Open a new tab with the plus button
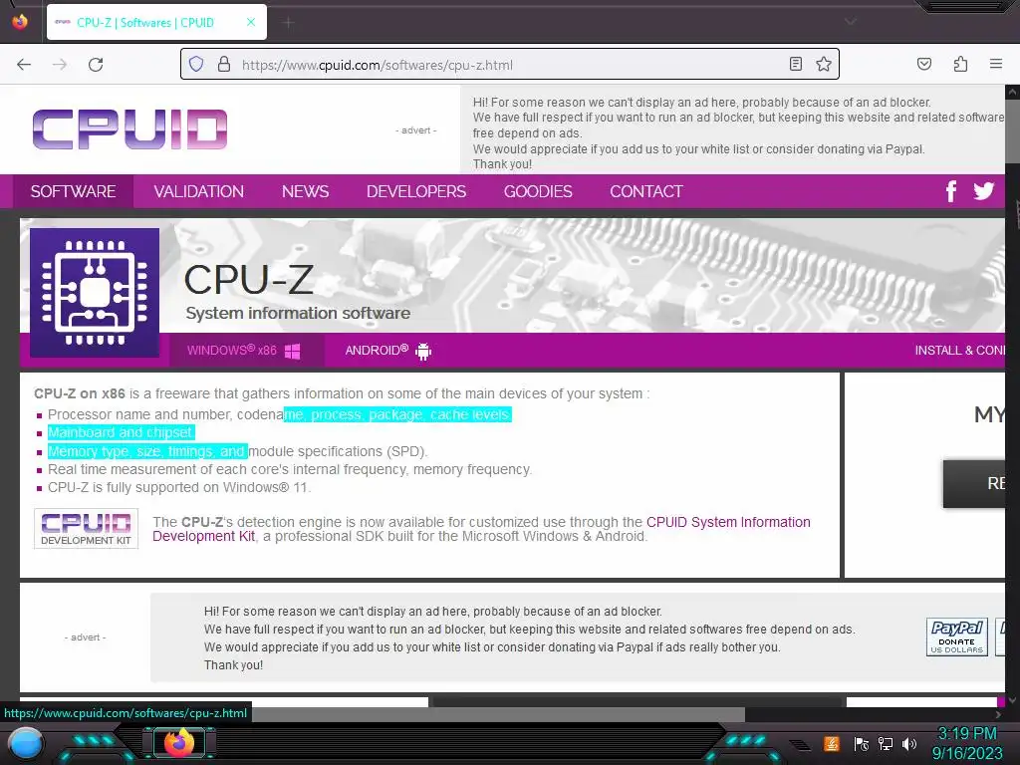The image size is (1020, 765). pyautogui.click(x=289, y=23)
